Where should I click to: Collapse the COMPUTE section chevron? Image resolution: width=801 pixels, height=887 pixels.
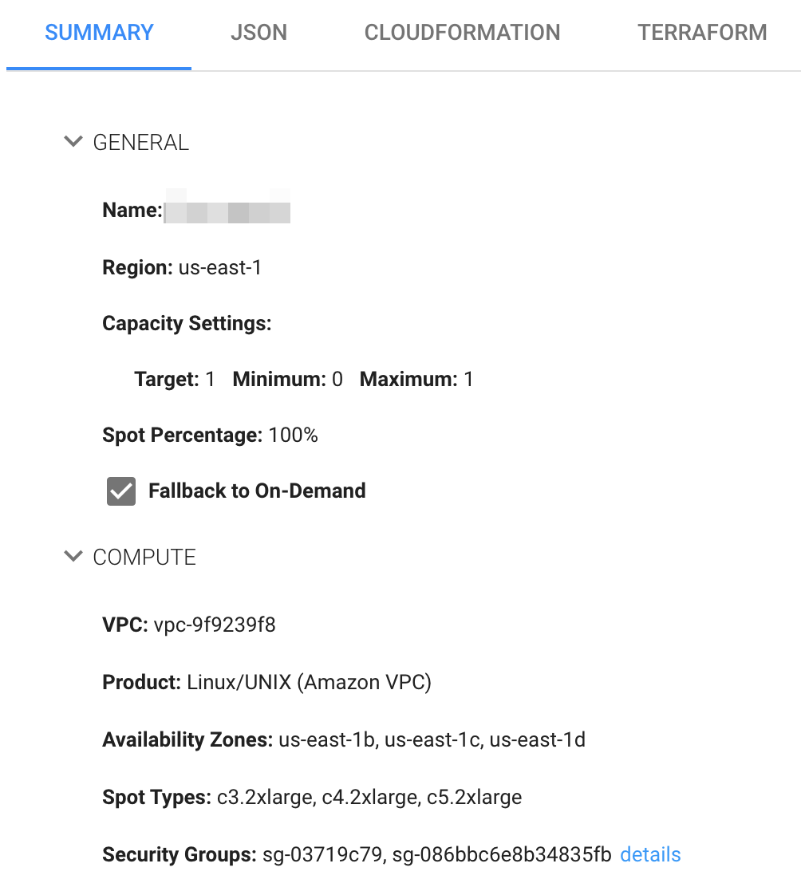point(73,557)
